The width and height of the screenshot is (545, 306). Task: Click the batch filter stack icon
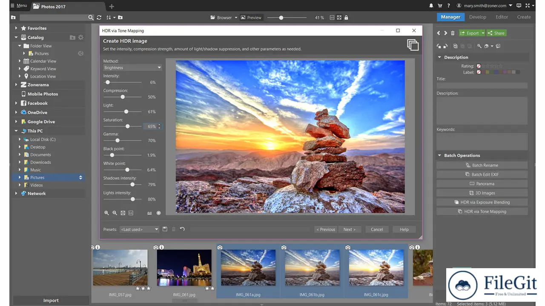click(x=487, y=46)
